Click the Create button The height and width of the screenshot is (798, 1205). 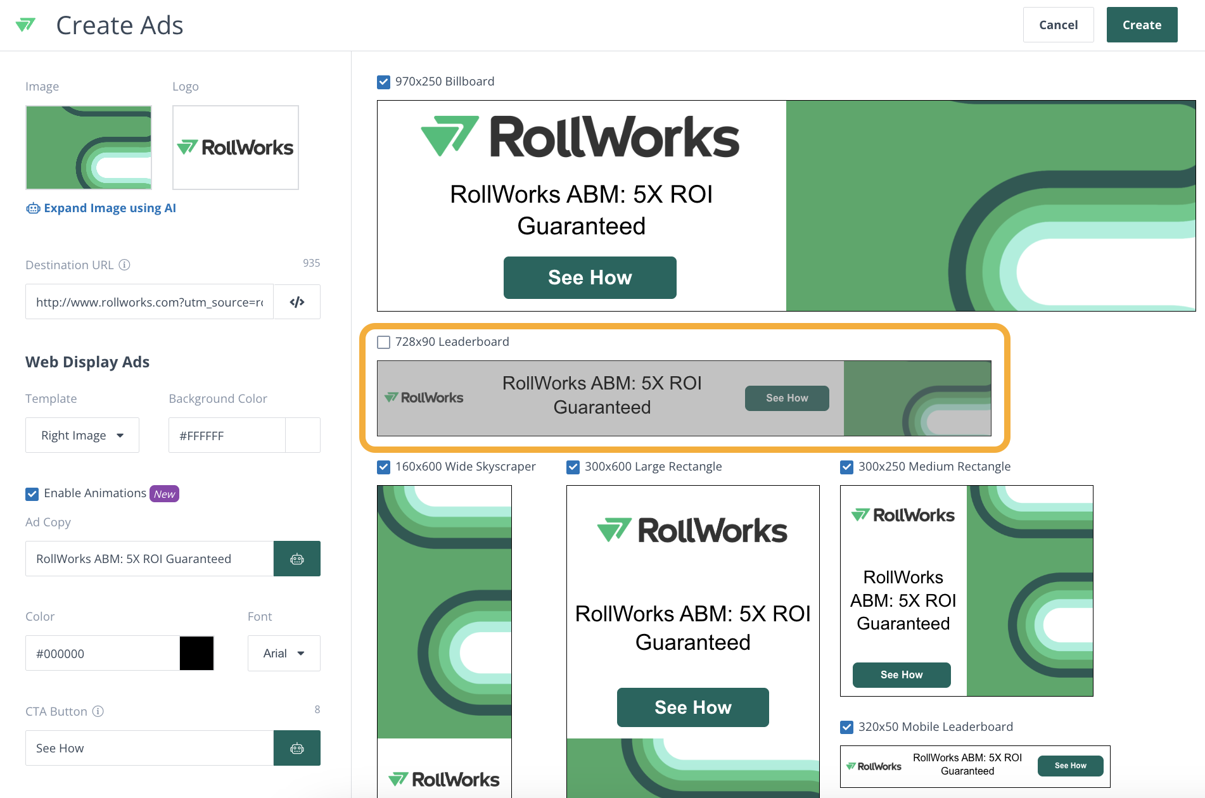1142,25
